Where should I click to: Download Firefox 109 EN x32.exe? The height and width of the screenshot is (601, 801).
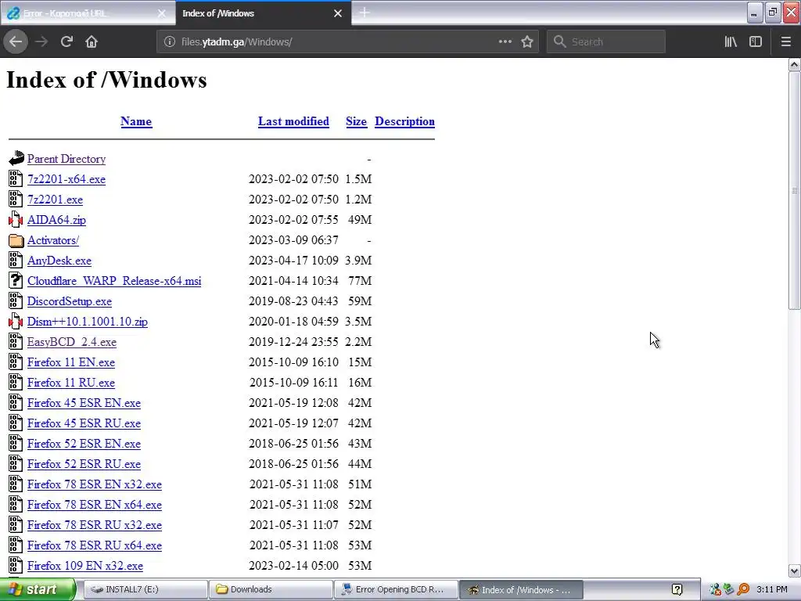tap(85, 566)
